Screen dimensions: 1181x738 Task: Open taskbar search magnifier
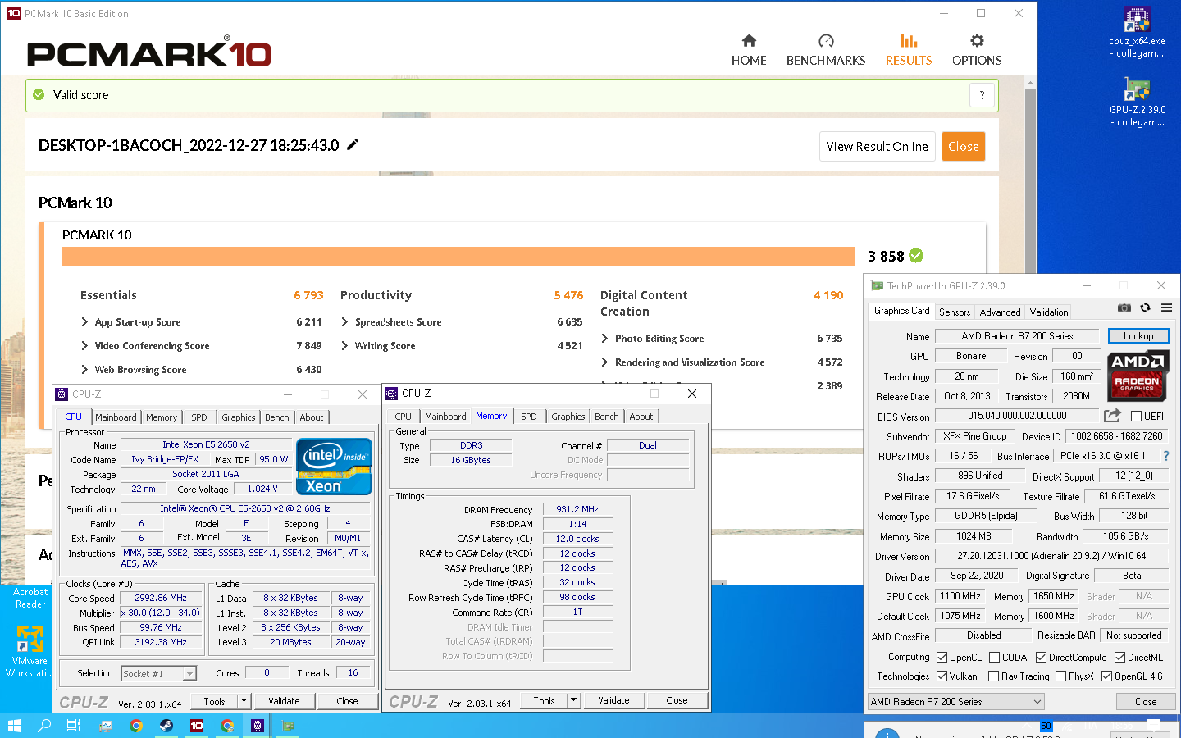point(44,726)
